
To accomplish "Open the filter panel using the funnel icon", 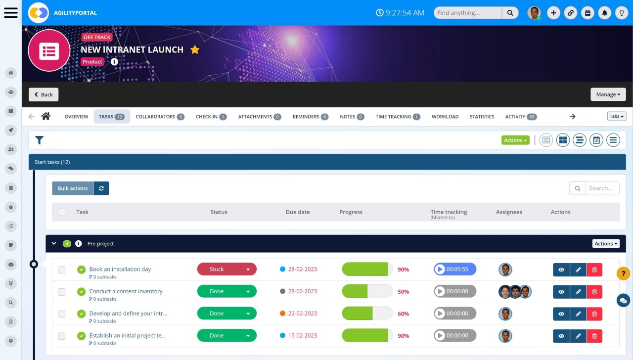I will [x=39, y=140].
